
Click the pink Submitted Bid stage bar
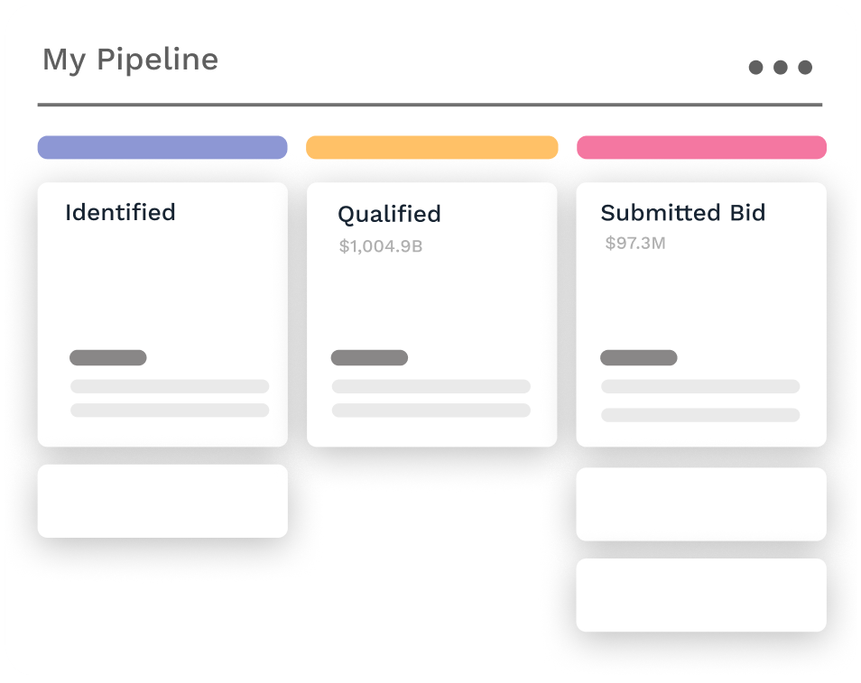click(701, 147)
